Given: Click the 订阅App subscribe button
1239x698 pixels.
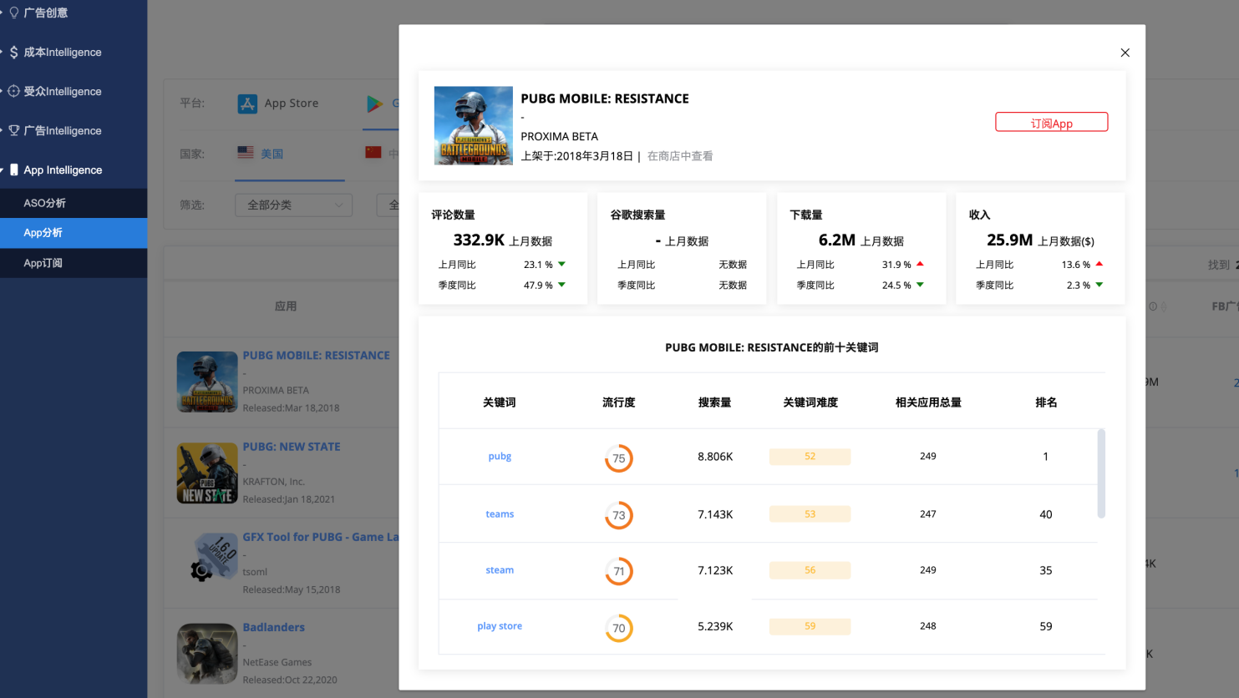Looking at the screenshot, I should pyautogui.click(x=1051, y=122).
